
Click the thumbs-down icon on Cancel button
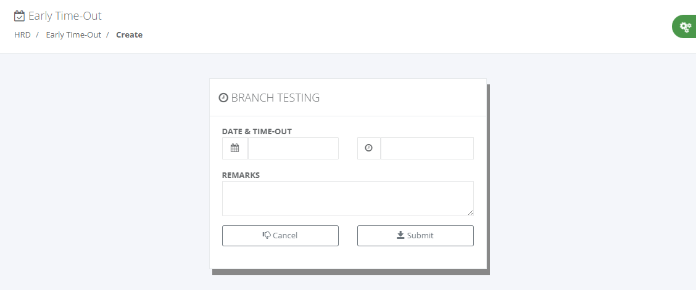pos(267,235)
